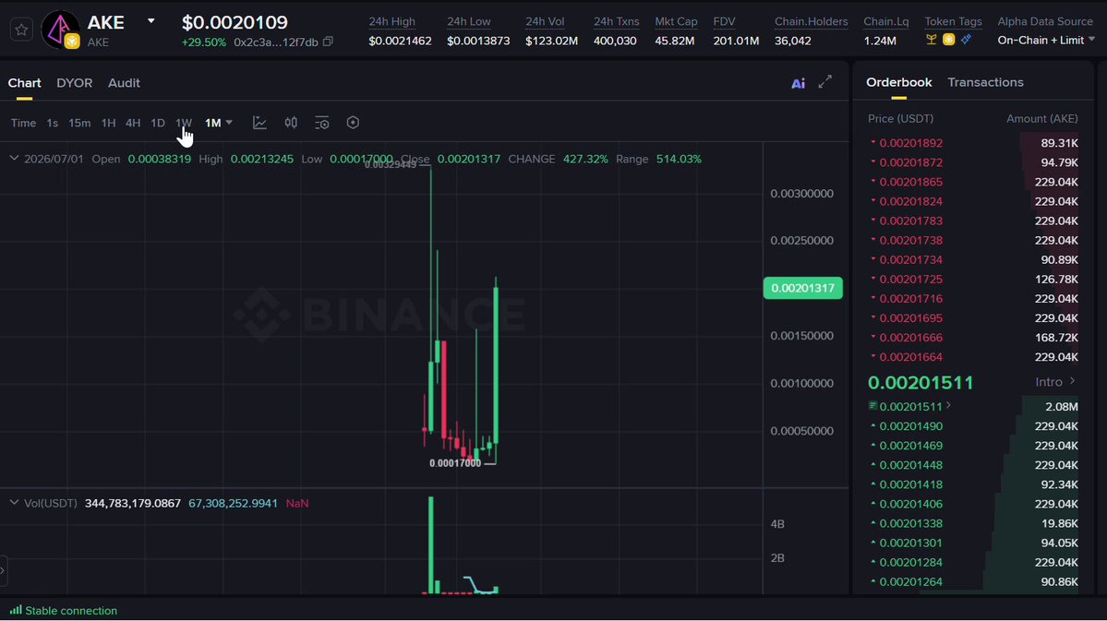Open the chart display settings icon
This screenshot has width=1107, height=621.
click(322, 123)
